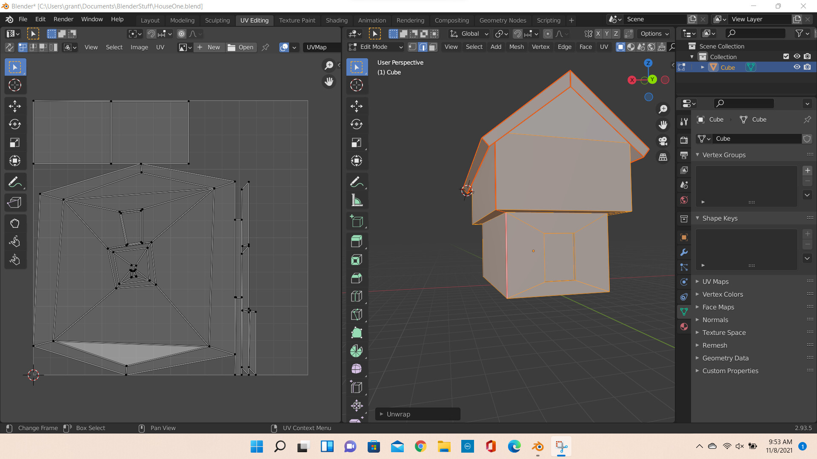Viewport: 817px width, 459px height.
Task: Select the Move tool in the UV editor
Action: click(15, 106)
